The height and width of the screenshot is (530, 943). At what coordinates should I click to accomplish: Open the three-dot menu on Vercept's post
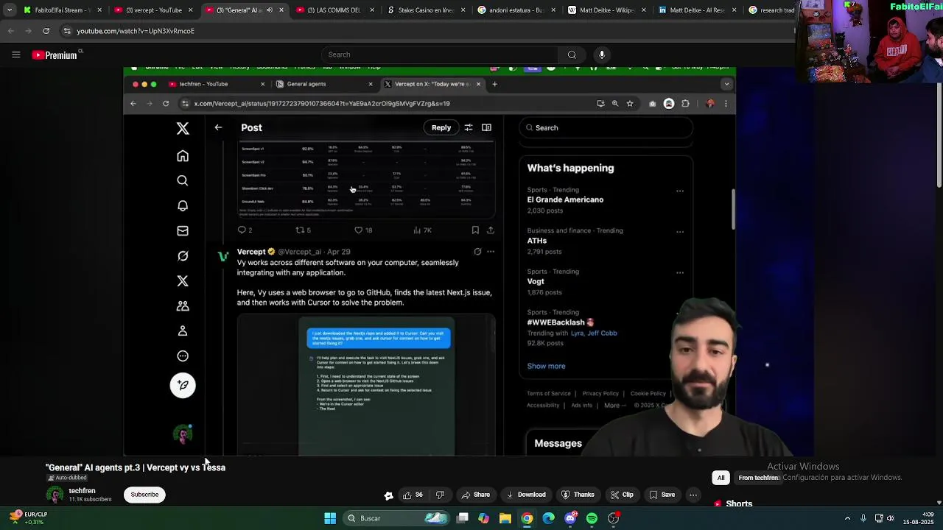pos(491,252)
